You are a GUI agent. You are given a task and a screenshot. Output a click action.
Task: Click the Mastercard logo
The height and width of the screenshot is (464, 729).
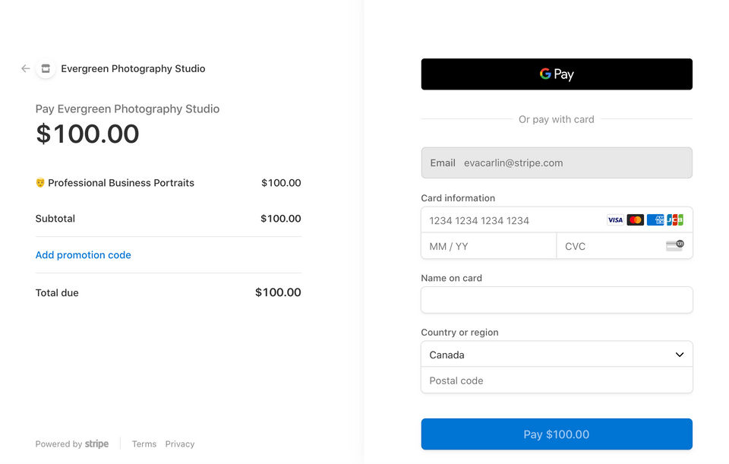click(636, 220)
